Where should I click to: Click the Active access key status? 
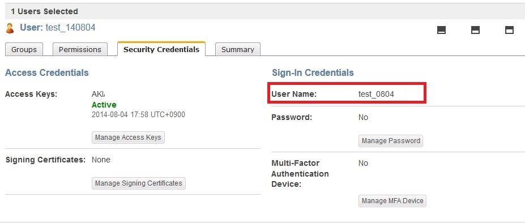[104, 105]
